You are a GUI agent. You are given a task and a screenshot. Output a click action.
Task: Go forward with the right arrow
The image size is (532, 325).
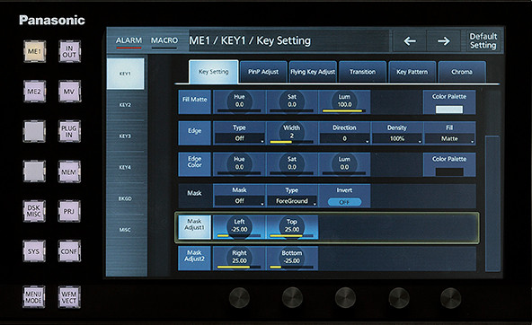(x=443, y=41)
